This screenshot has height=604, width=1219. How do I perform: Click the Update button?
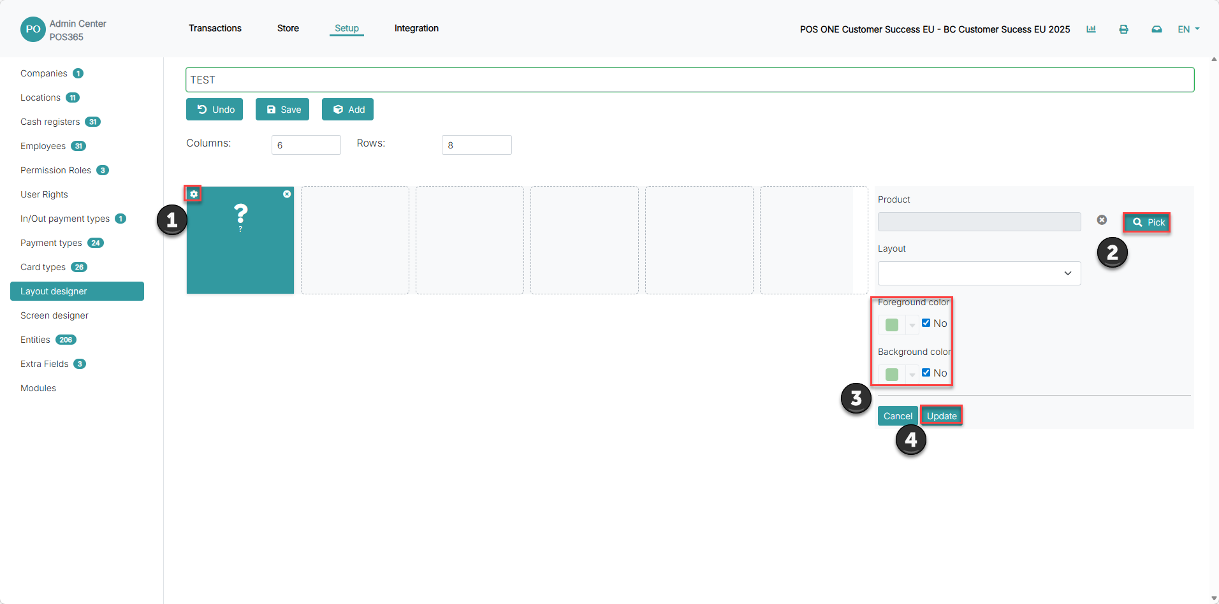942,416
